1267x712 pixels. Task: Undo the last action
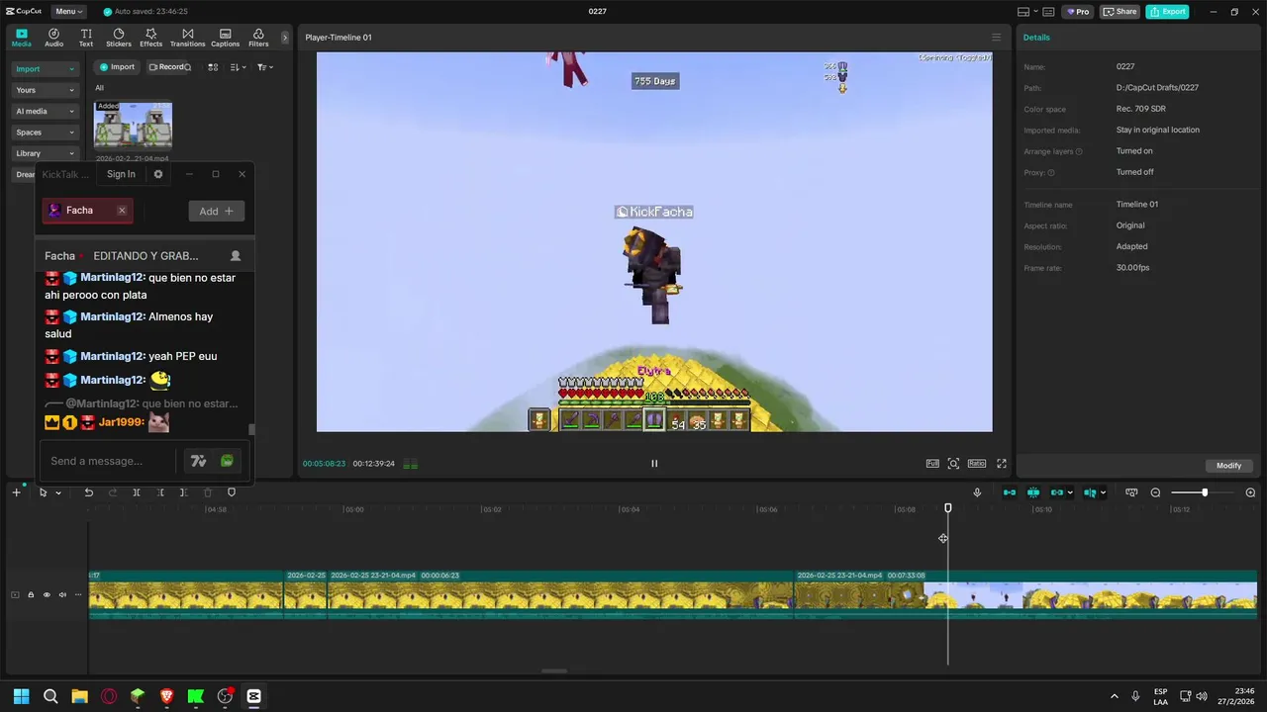pos(89,492)
